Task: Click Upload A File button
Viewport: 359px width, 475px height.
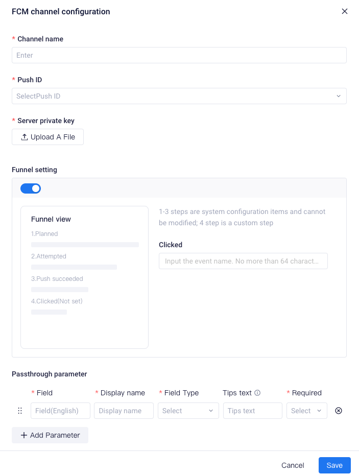Action: [47, 136]
